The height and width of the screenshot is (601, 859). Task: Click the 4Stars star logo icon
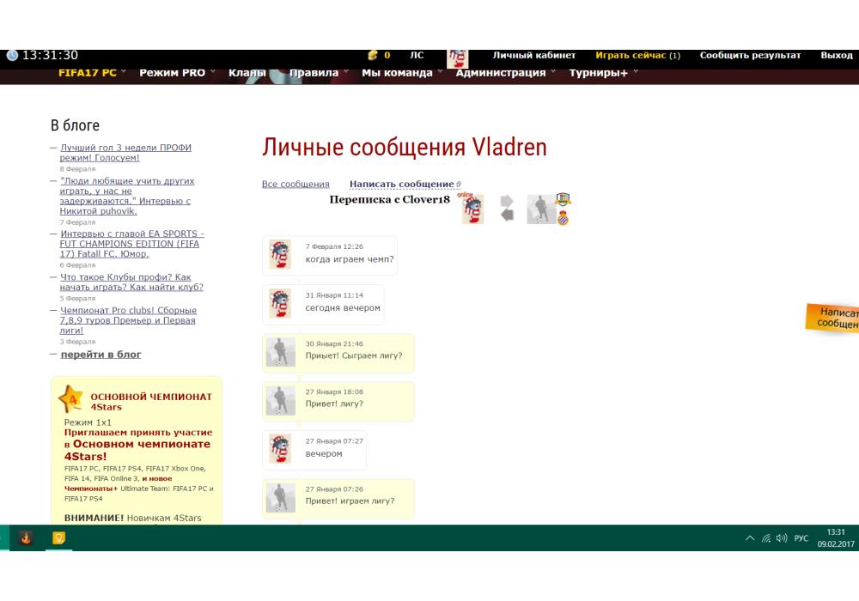[70, 399]
